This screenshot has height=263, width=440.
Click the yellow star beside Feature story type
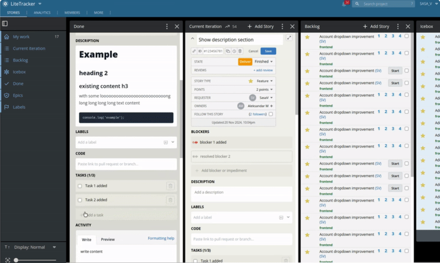(x=250, y=81)
